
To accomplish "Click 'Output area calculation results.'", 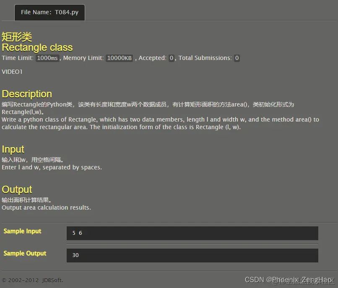I will [47, 208].
